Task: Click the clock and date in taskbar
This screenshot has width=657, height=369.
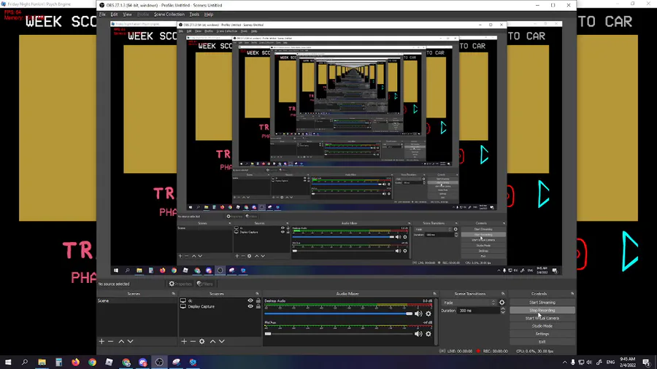Action: 627,362
